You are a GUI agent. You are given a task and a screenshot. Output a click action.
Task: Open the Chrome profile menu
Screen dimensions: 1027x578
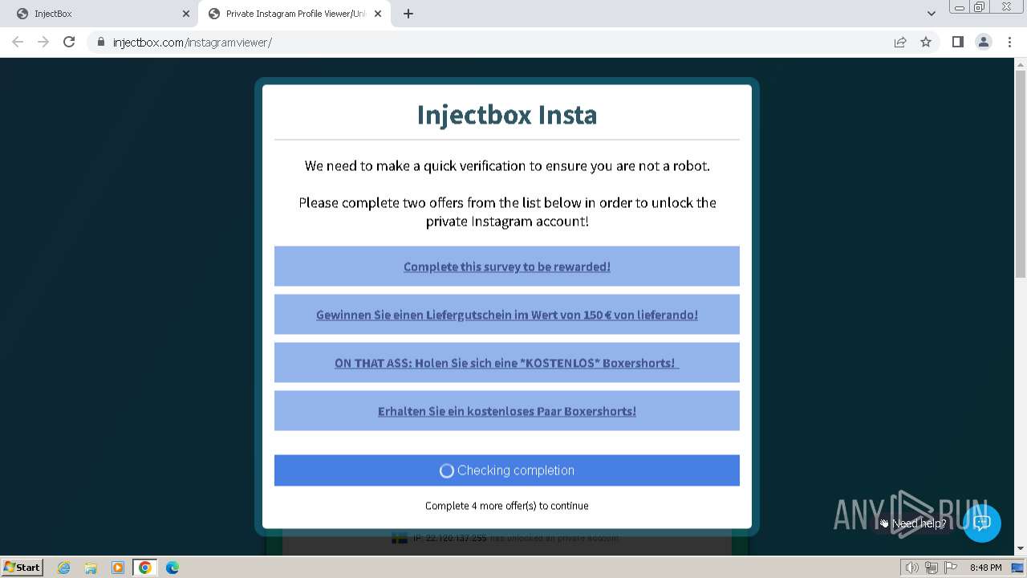point(984,42)
